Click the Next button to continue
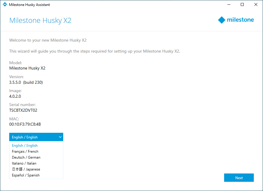The image size is (263, 191). click(x=239, y=178)
